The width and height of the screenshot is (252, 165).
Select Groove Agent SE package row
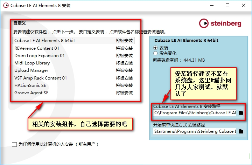point(73,93)
